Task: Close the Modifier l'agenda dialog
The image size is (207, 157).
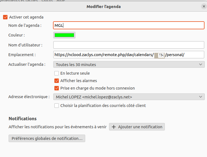Action: pos(204,6)
